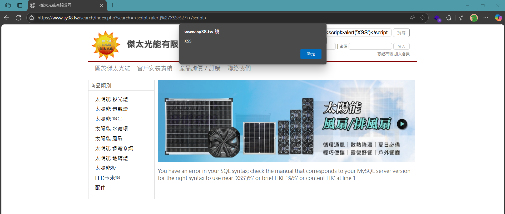Click the 傑太光能有限 company title text

point(153,44)
